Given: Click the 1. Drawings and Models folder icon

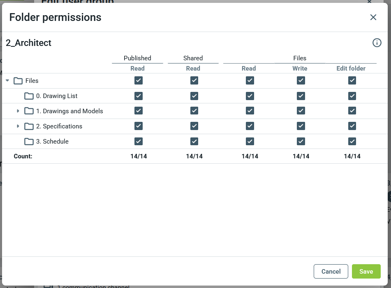Looking at the screenshot, I should coord(29,111).
